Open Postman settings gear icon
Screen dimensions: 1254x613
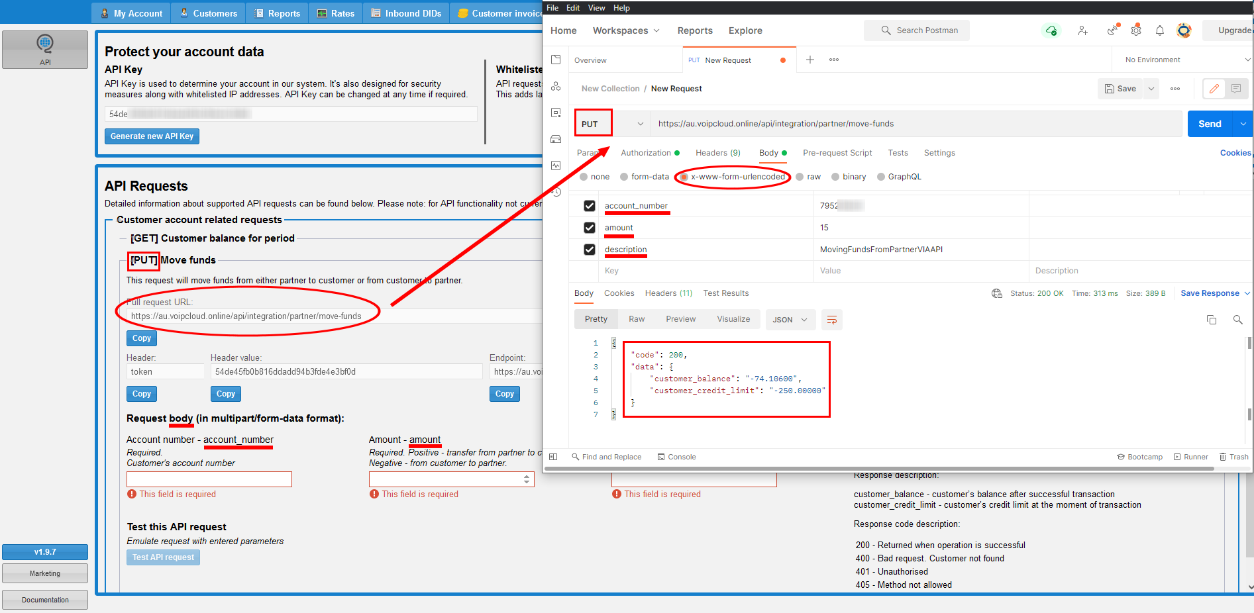pos(1136,30)
